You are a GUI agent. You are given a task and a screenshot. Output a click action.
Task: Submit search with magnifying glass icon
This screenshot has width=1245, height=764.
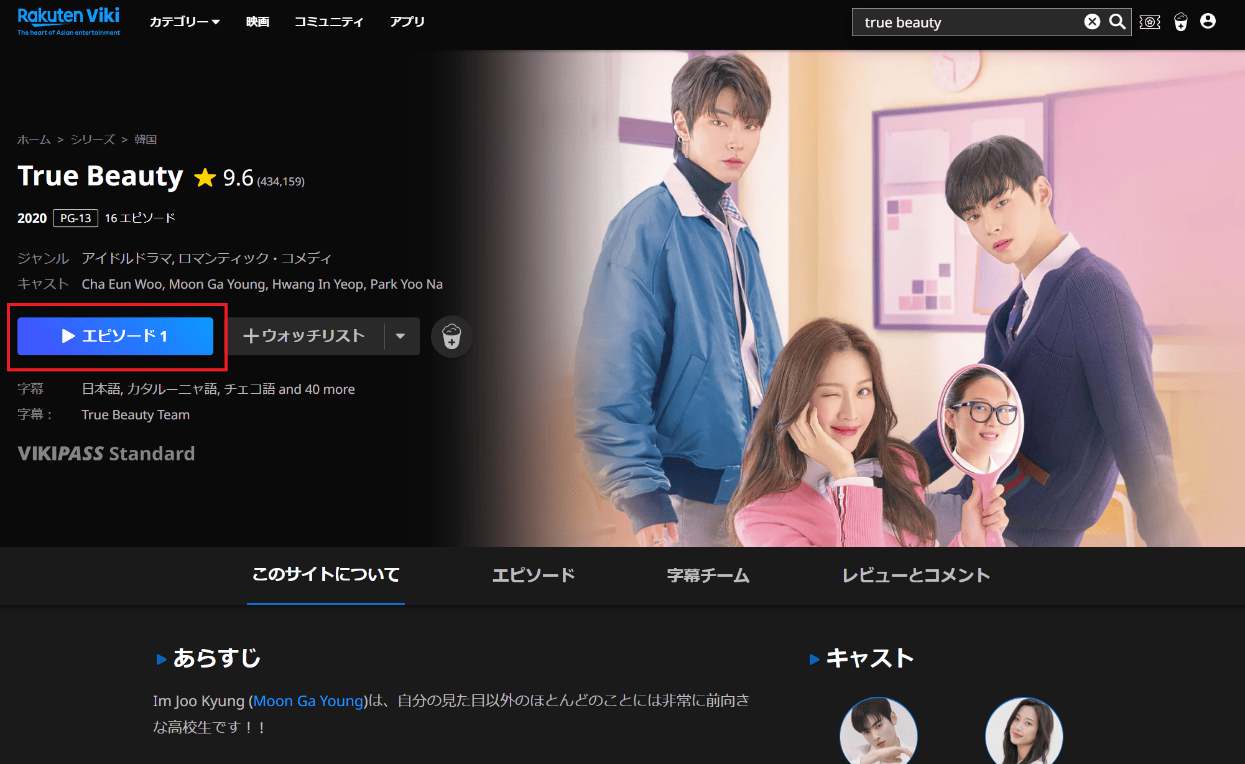[x=1118, y=22]
